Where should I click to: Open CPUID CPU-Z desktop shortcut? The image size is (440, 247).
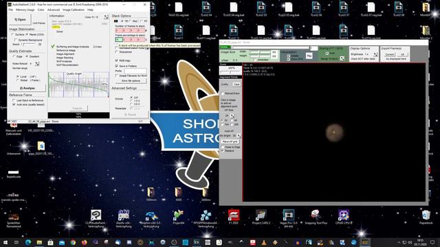coord(344,217)
